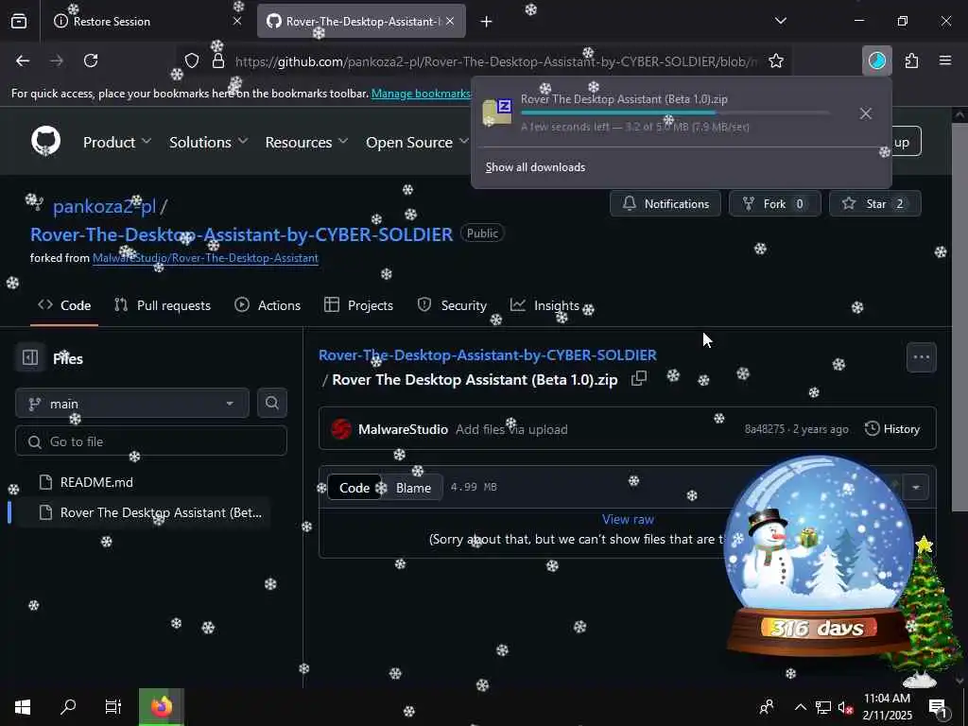Open Windows taskbar search

tap(68, 707)
